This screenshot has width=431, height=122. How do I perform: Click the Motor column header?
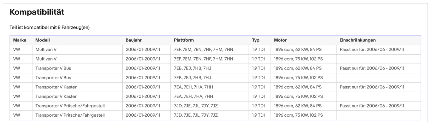(x=280, y=40)
